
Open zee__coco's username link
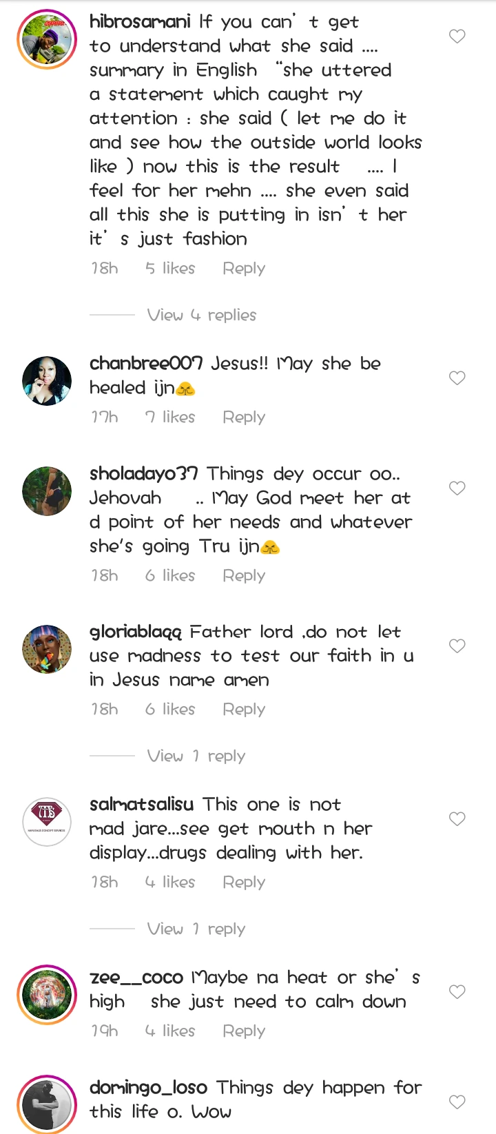point(136,978)
